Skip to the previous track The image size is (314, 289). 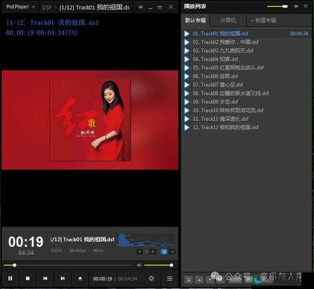[45, 279]
